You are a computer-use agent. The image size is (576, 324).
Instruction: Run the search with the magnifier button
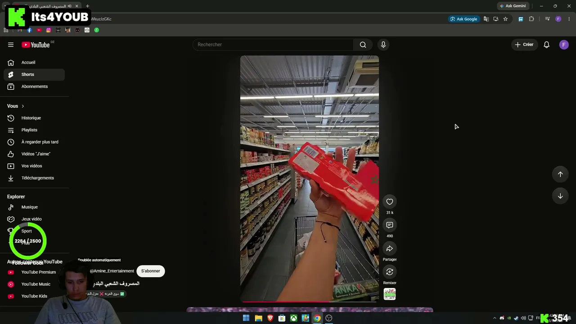[363, 45]
